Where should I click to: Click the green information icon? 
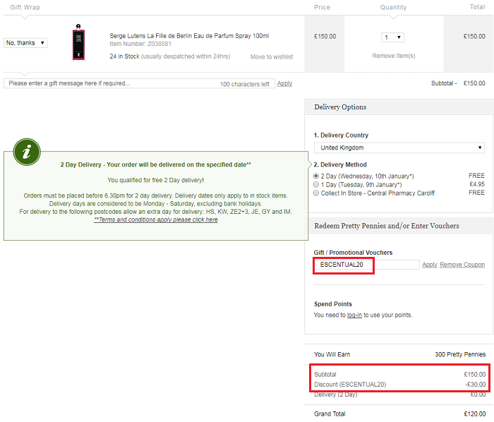(27, 152)
